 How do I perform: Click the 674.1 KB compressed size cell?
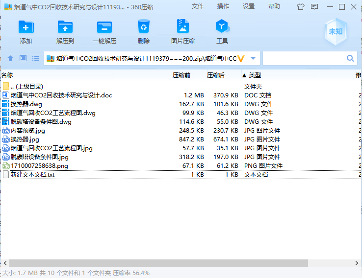click(x=226, y=139)
